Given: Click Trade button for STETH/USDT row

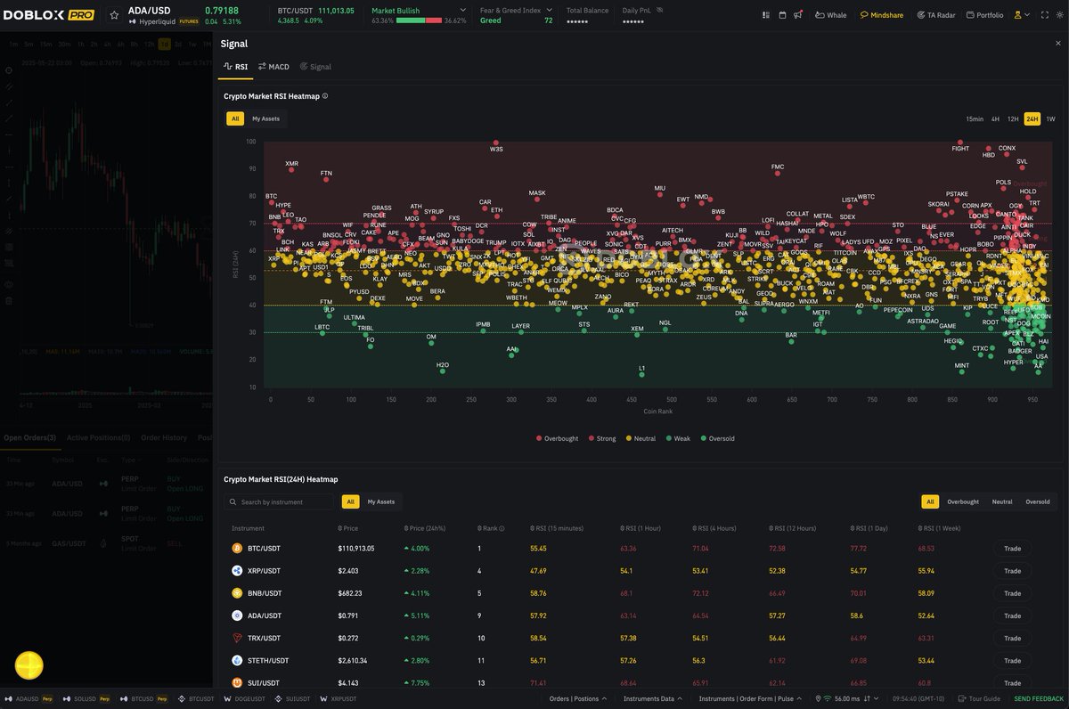Looking at the screenshot, I should (1012, 660).
